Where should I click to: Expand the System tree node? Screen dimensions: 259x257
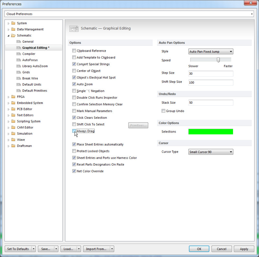[x=8, y=23]
